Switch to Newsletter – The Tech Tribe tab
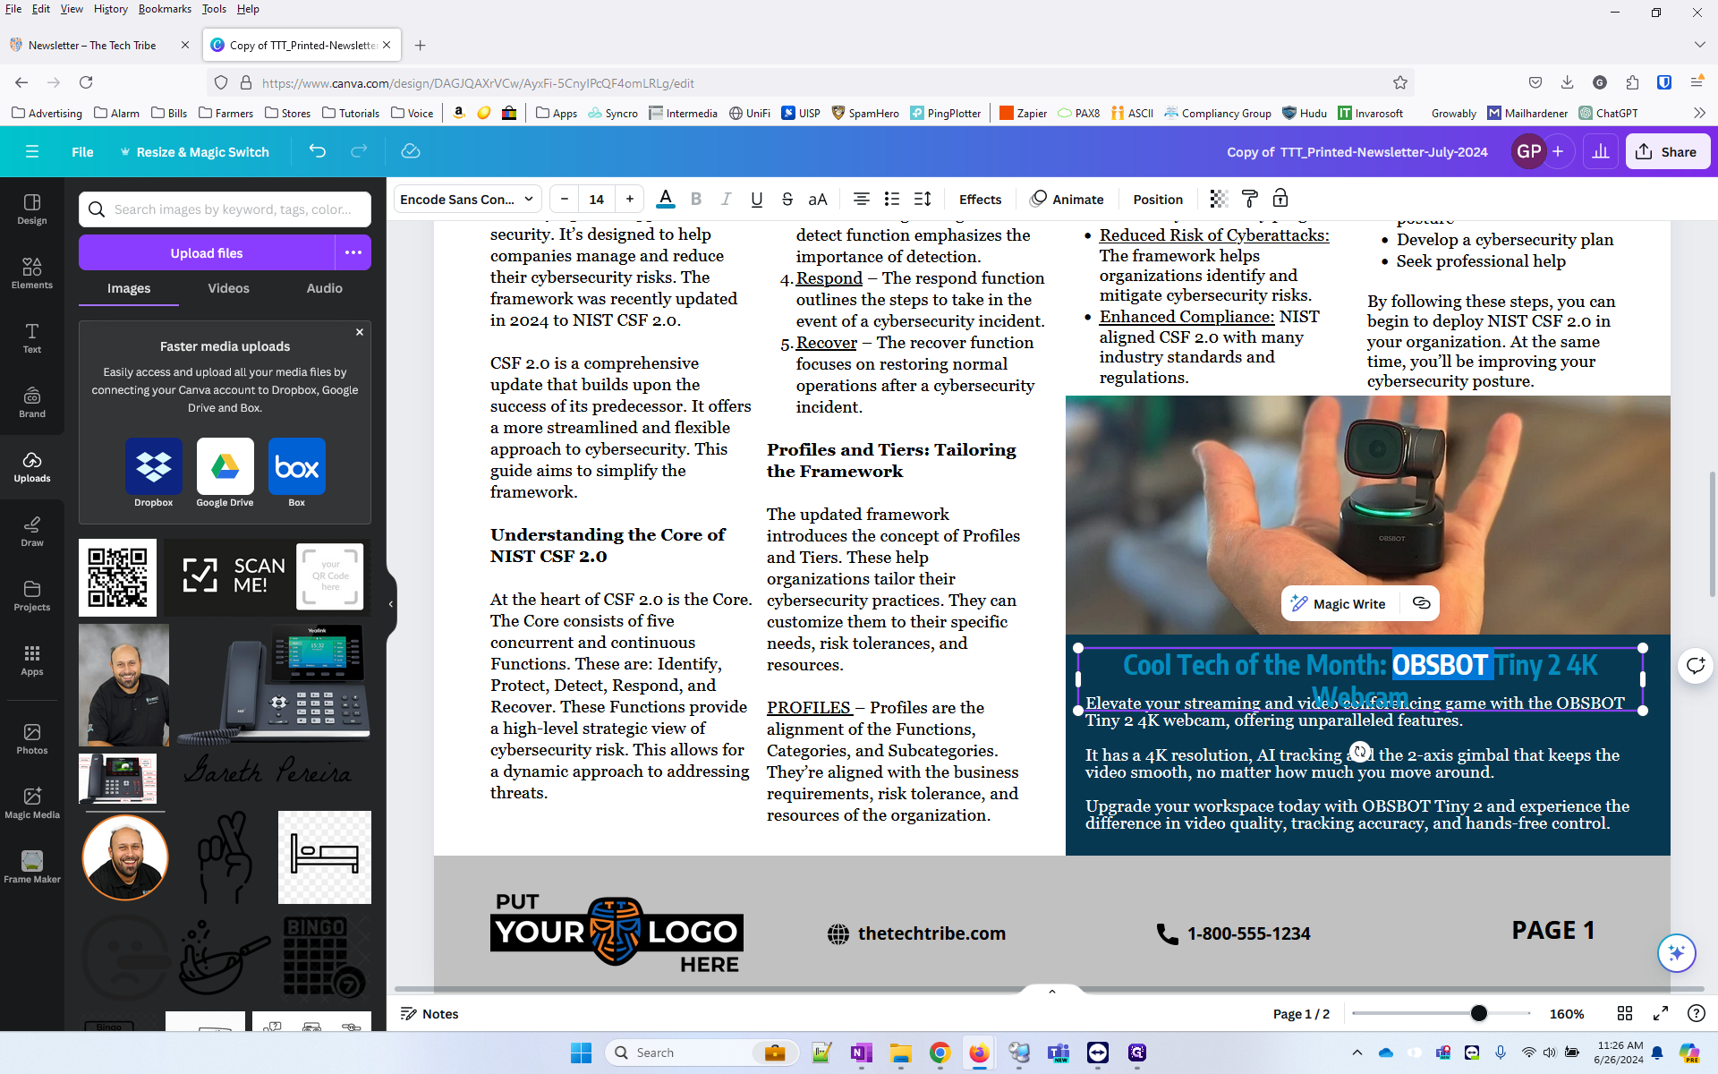The width and height of the screenshot is (1718, 1074). 98,45
